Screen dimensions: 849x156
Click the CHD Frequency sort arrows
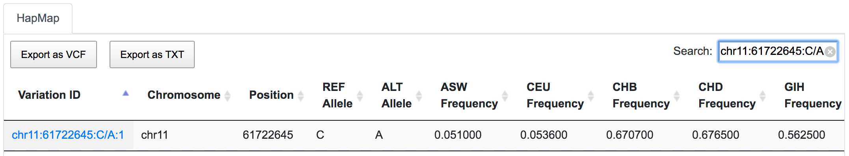pos(763,95)
